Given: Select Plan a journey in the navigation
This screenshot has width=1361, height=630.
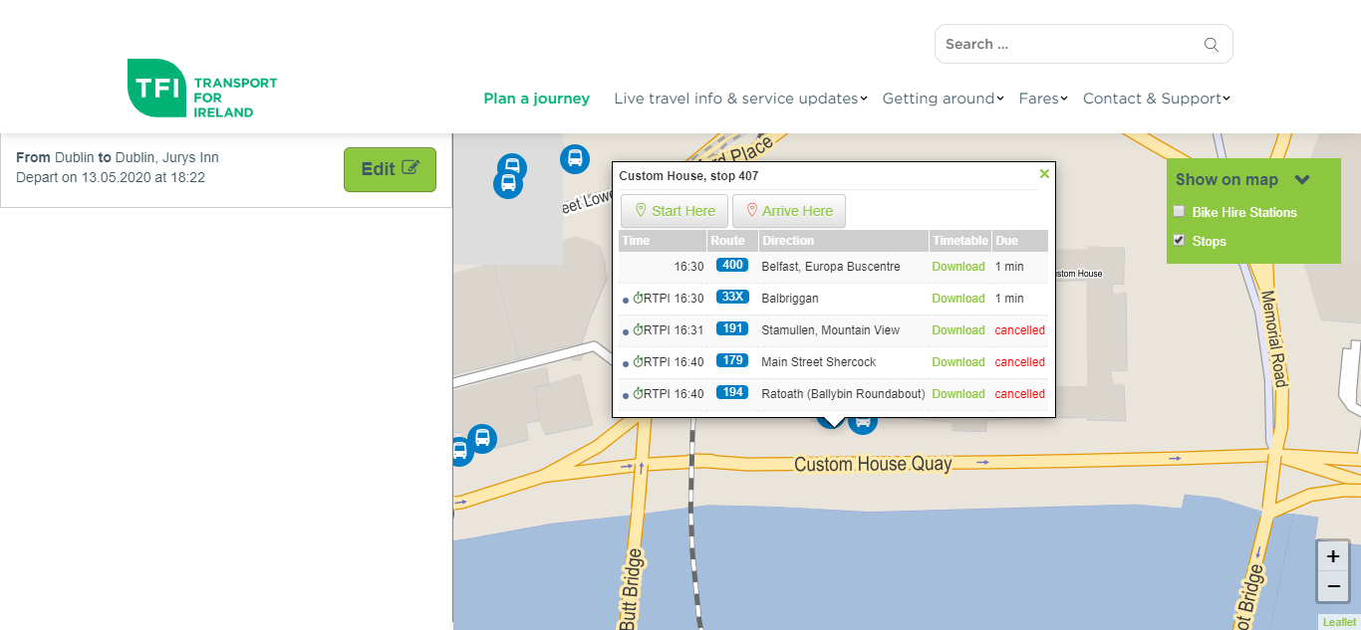Looking at the screenshot, I should pos(536,98).
